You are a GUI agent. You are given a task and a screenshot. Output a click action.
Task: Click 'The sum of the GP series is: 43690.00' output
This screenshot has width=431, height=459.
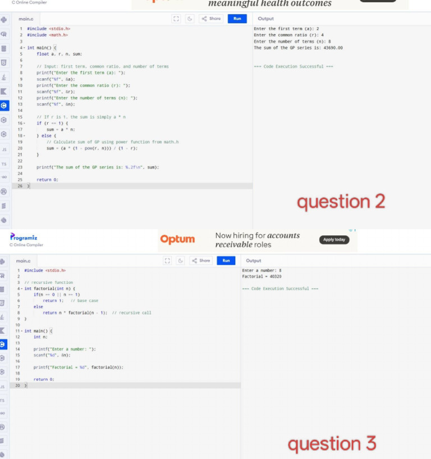click(298, 48)
